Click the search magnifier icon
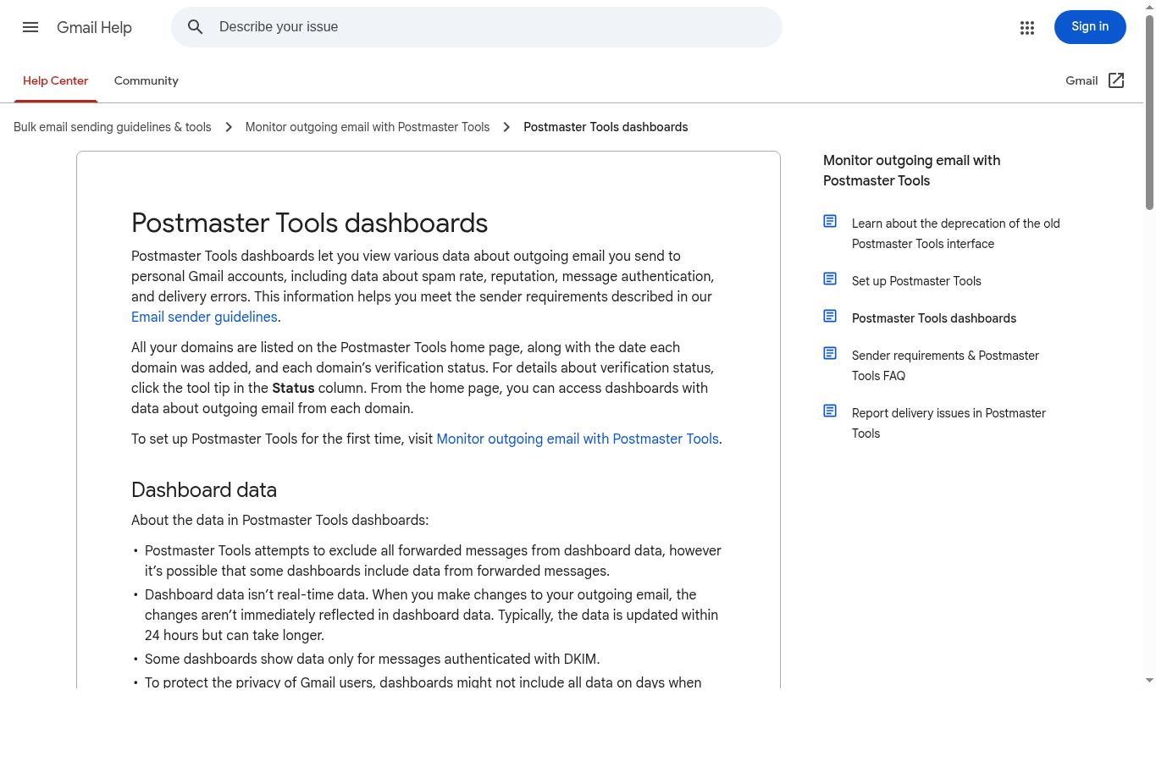 196,27
